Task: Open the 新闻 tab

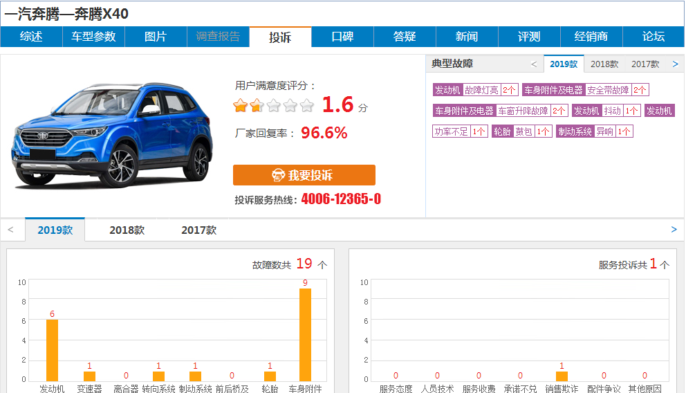Action: click(x=467, y=37)
